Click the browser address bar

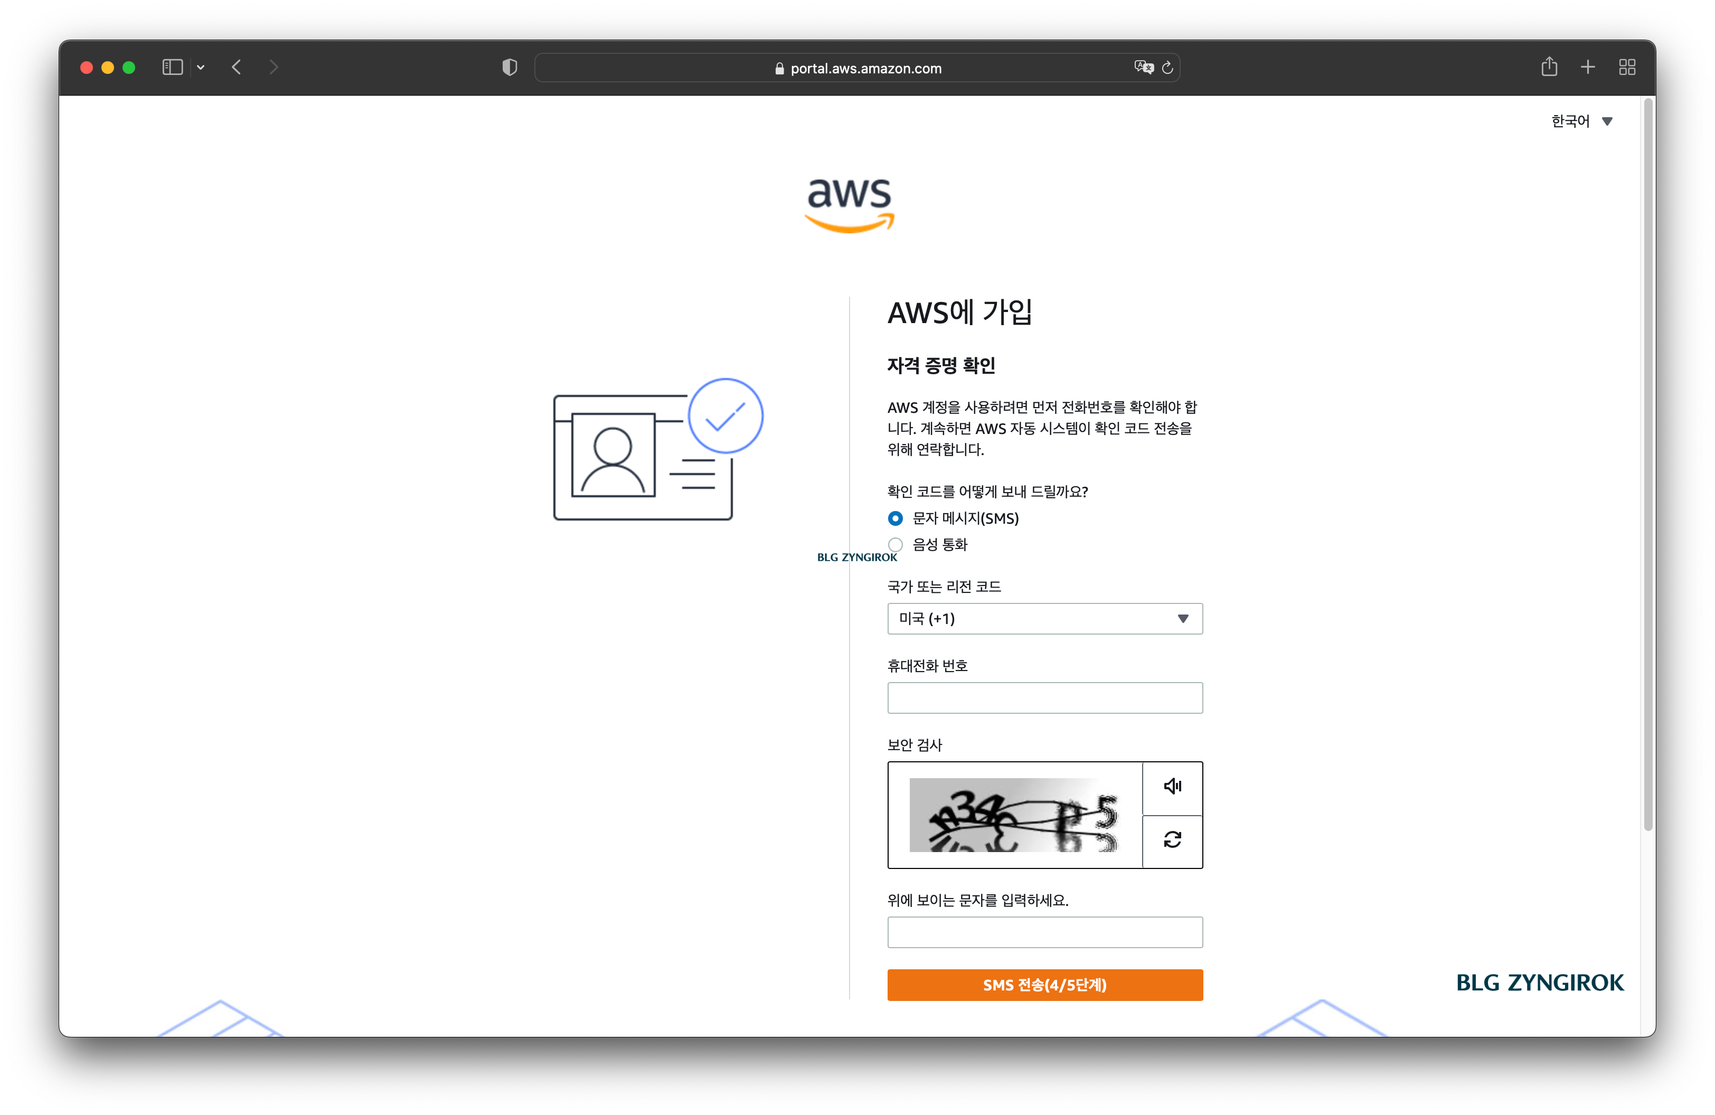(857, 68)
